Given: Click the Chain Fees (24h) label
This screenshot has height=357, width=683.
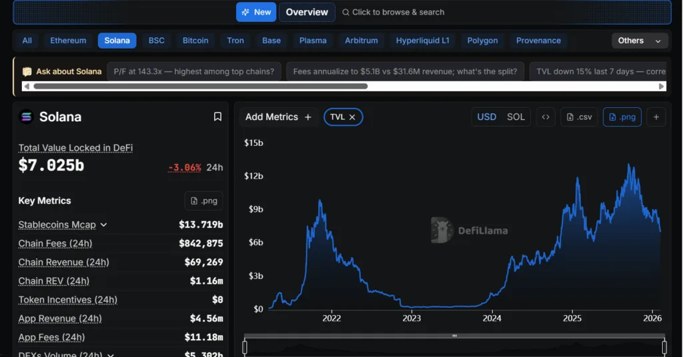Looking at the screenshot, I should coord(55,244).
